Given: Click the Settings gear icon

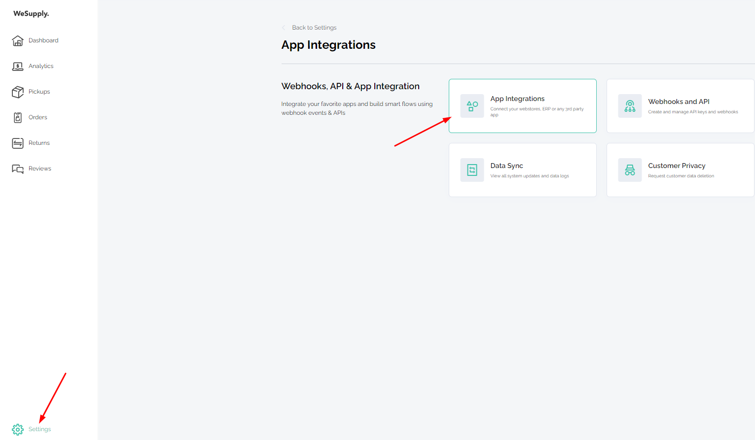Looking at the screenshot, I should [18, 429].
